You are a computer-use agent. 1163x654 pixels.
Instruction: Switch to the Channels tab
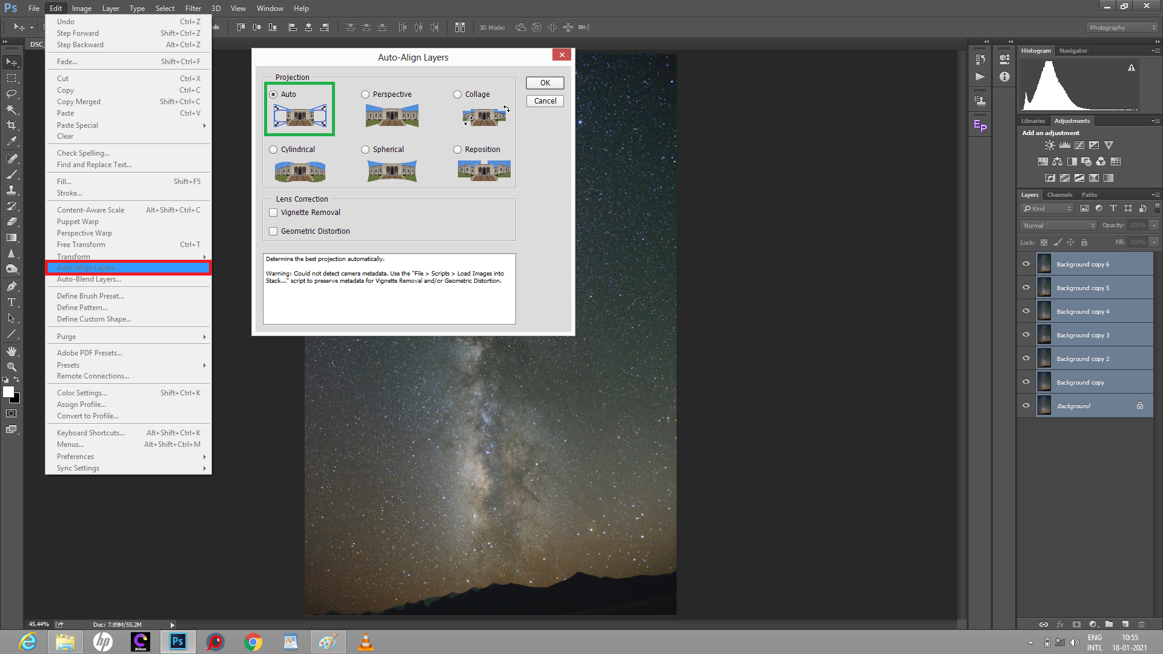click(1059, 195)
